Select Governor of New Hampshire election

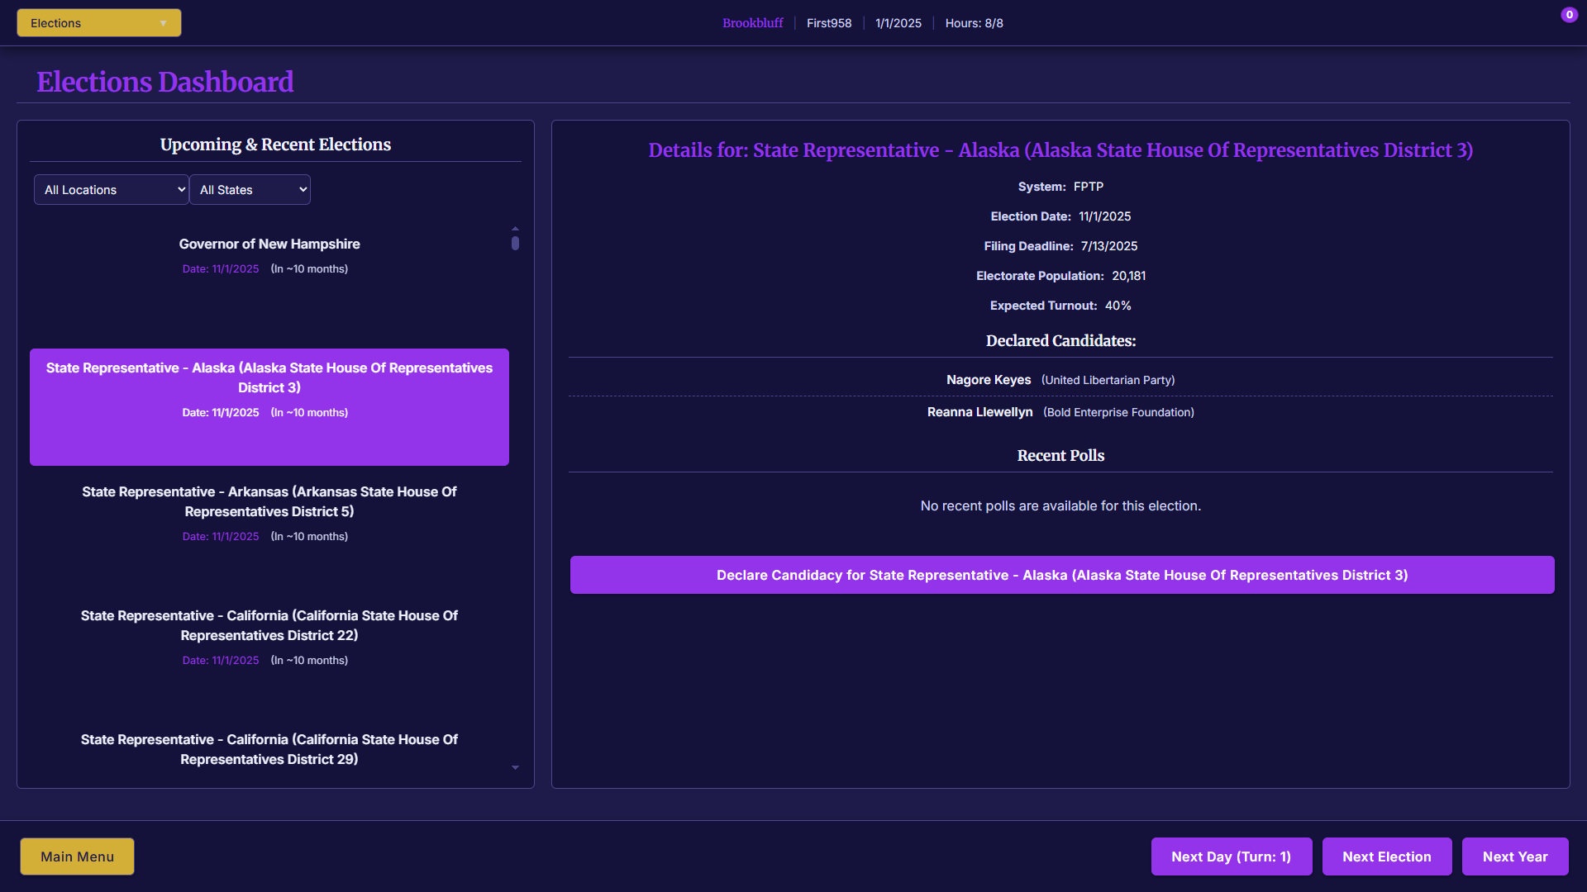(x=269, y=255)
